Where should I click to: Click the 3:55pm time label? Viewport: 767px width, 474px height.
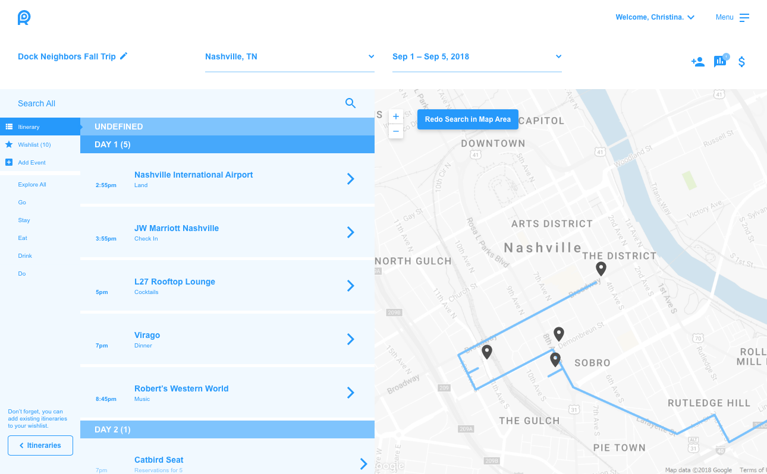point(106,239)
